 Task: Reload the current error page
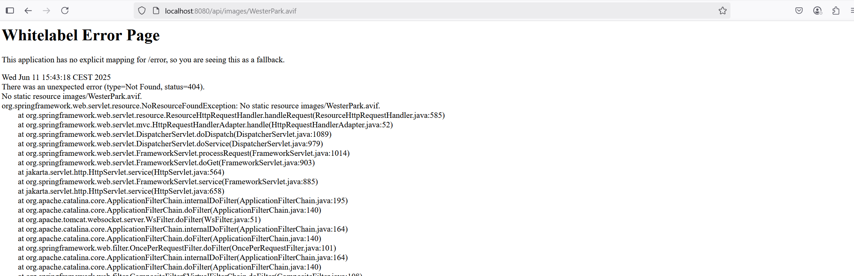click(65, 10)
